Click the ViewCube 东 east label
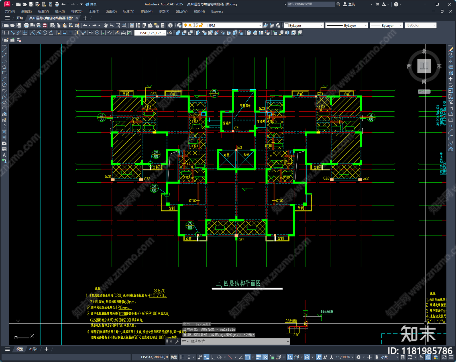The width and height of the screenshot is (456, 362). pyautogui.click(x=439, y=66)
